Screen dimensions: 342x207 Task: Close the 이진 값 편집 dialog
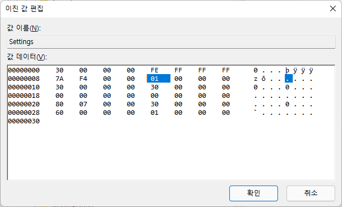(x=333, y=8)
